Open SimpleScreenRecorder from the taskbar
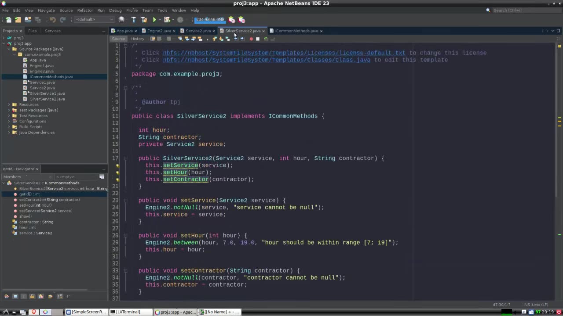 click(x=87, y=312)
